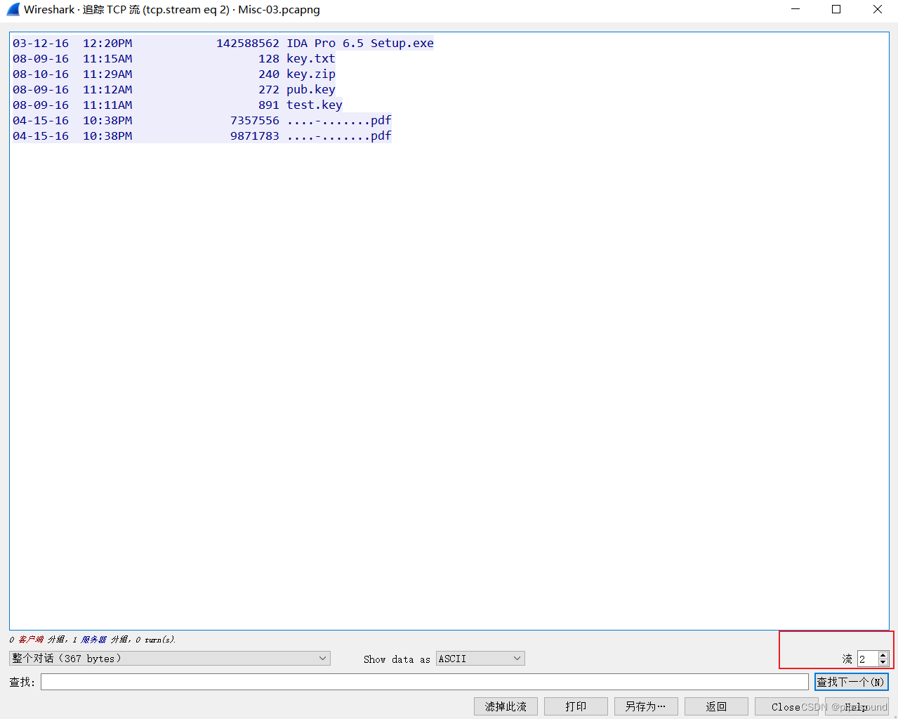
Task: Decrease the stream number with down arrow
Action: pyautogui.click(x=883, y=662)
